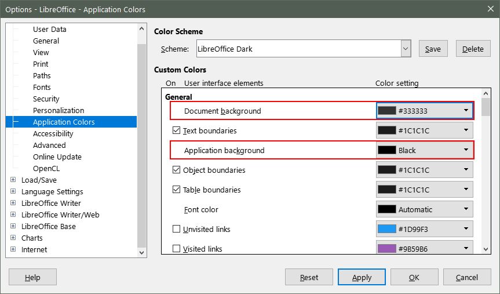Open the Scheme dropdown list

406,49
